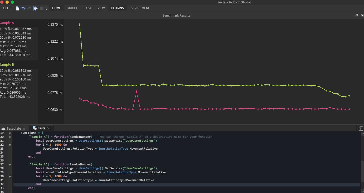Click the script icon on the Tests tab
Image resolution: width=364 pixels, height=193 pixels.
(x=34, y=128)
